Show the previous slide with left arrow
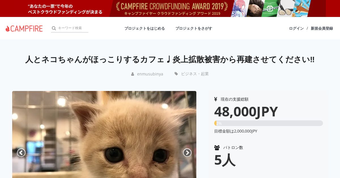 click(x=21, y=153)
